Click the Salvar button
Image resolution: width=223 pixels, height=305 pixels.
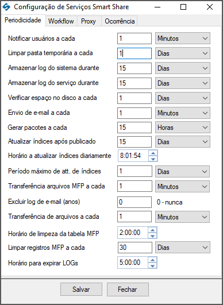point(81,289)
